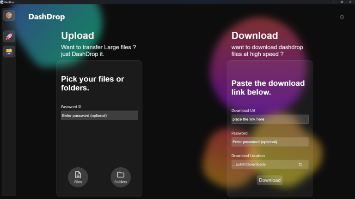355x199 pixels.
Task: Click 'Paste the download link below.' text
Action: click(x=268, y=88)
